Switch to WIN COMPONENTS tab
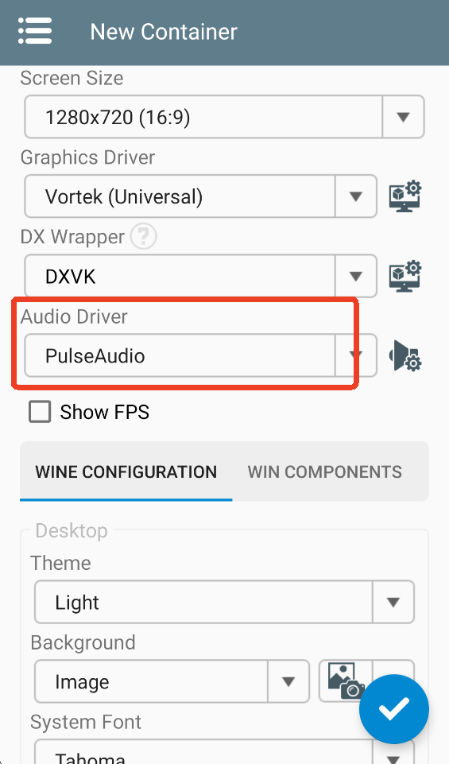The image size is (449, 764). (325, 471)
